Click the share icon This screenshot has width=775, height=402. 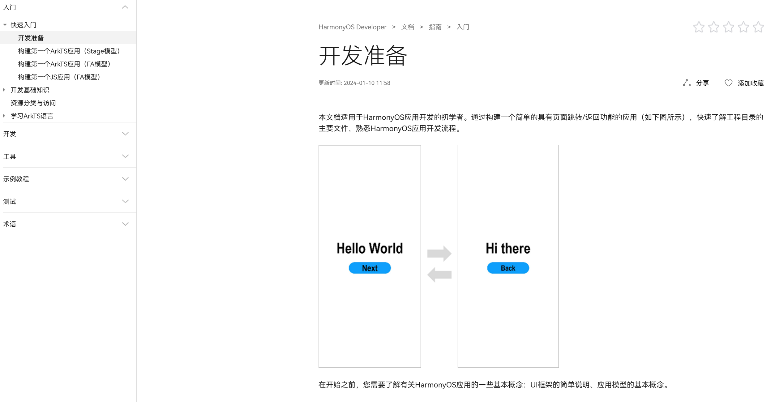point(687,83)
